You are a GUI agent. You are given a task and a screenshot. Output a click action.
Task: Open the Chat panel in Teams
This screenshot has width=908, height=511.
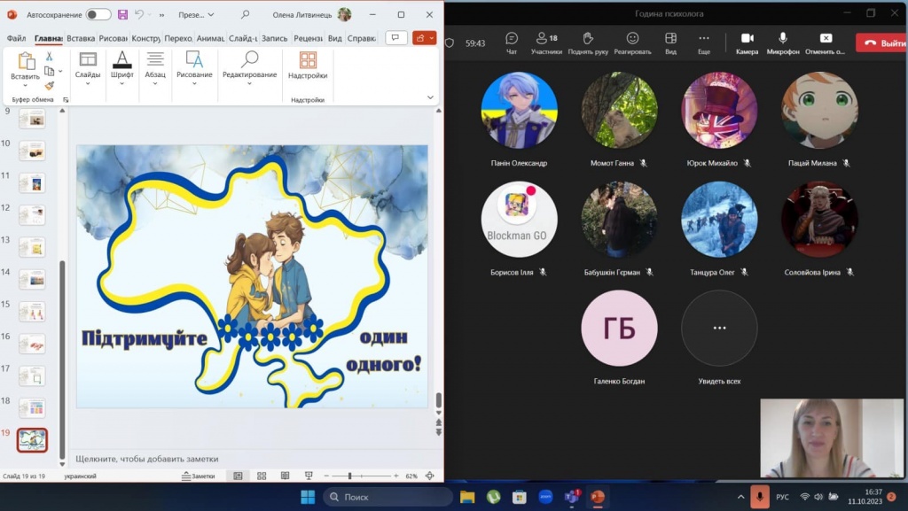tap(512, 43)
